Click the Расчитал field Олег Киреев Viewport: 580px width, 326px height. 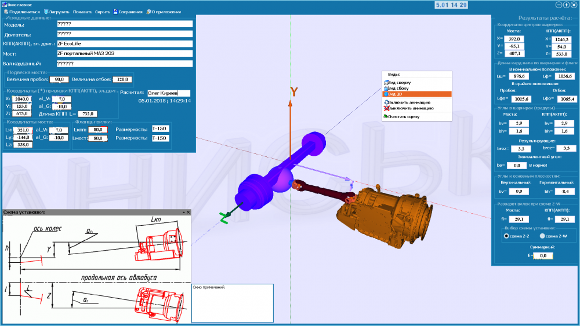point(169,93)
